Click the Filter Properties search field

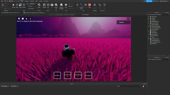tap(158, 59)
